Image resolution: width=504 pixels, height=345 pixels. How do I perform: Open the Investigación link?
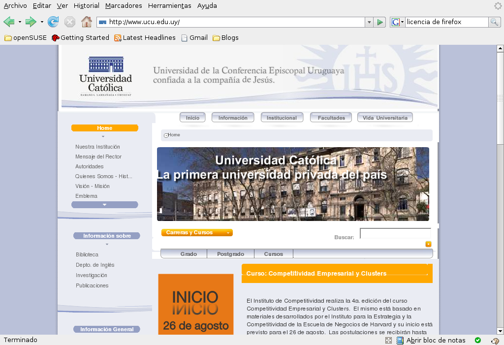(92, 275)
